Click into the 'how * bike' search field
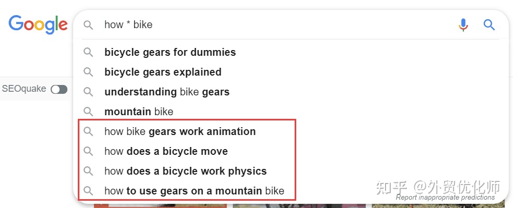Screen dimensions: 513x208 (x=278, y=25)
